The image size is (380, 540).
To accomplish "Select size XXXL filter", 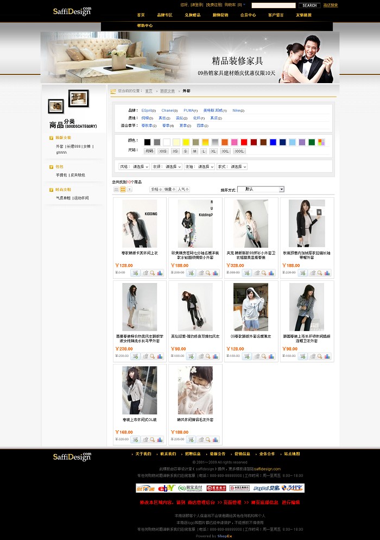I will click(x=239, y=151).
